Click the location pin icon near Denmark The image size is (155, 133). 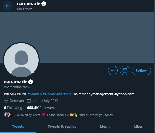coord(6,101)
